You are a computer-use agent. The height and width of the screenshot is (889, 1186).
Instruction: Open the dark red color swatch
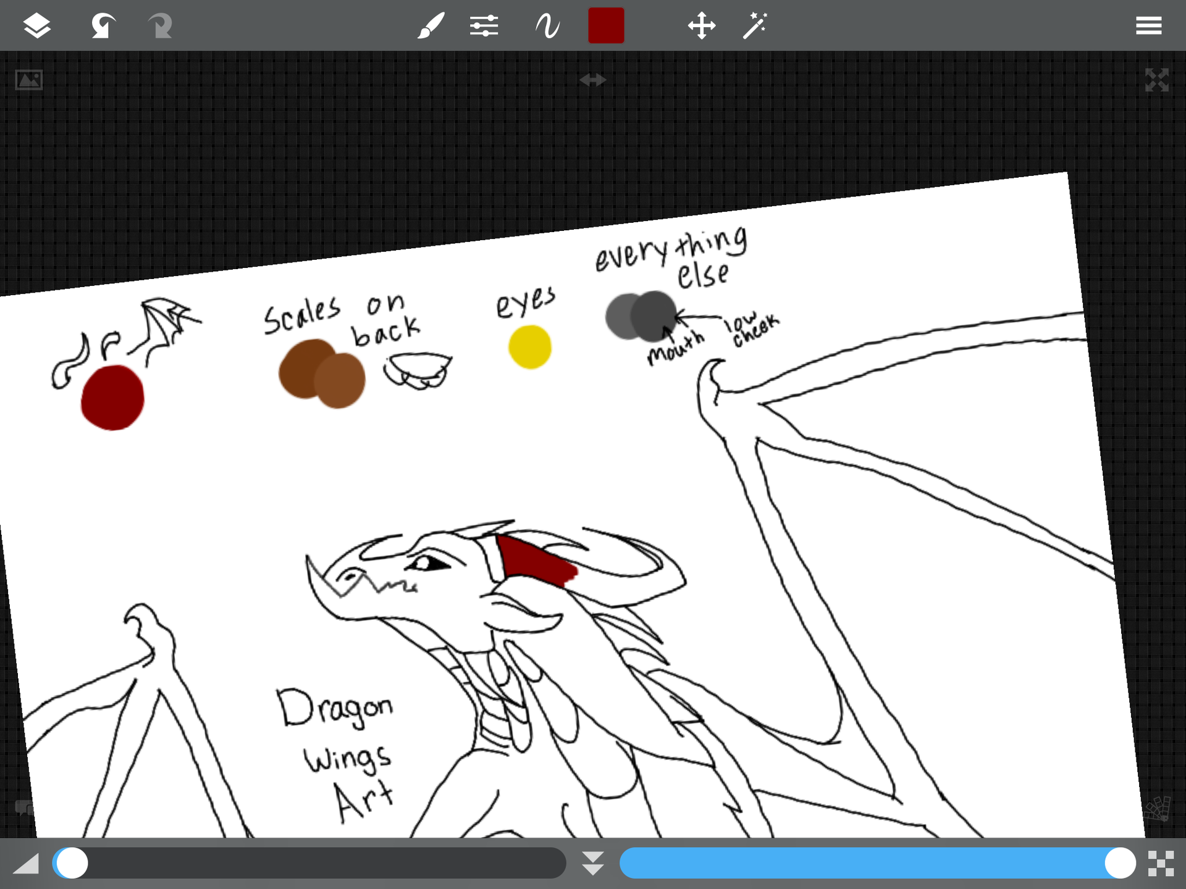[x=606, y=25]
